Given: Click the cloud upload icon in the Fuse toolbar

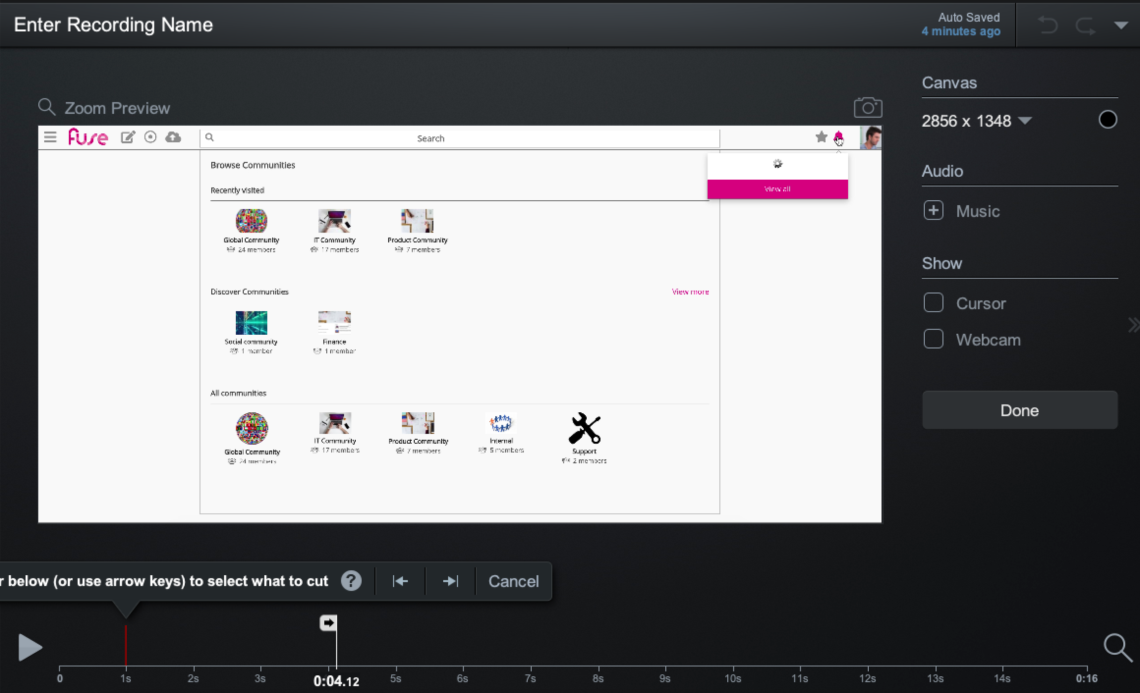Looking at the screenshot, I should point(172,137).
